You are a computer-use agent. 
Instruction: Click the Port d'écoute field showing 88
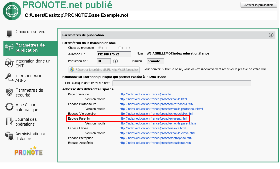(104, 61)
